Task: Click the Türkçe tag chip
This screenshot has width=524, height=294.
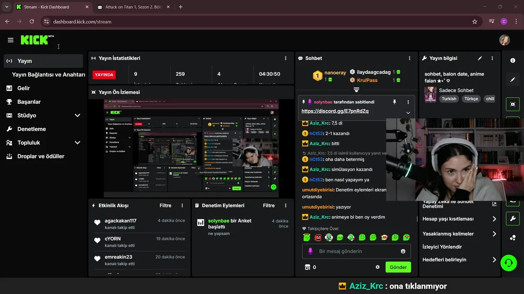Action: coord(471,99)
